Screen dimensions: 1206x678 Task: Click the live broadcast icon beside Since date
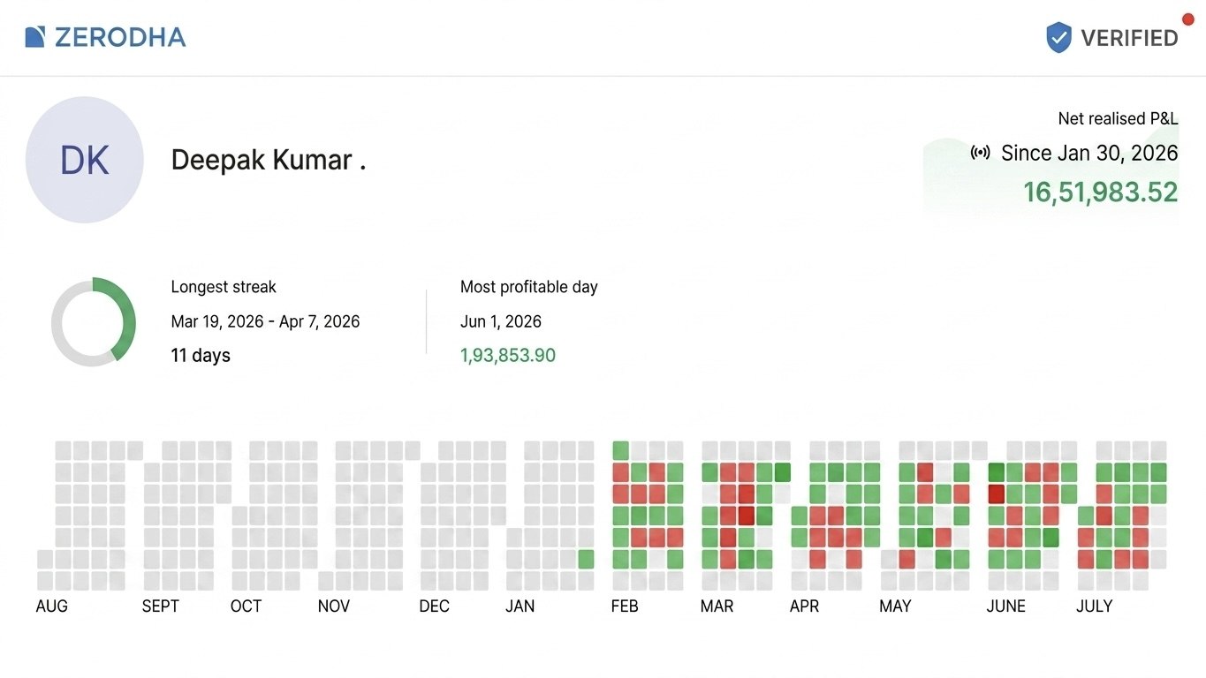[980, 153]
